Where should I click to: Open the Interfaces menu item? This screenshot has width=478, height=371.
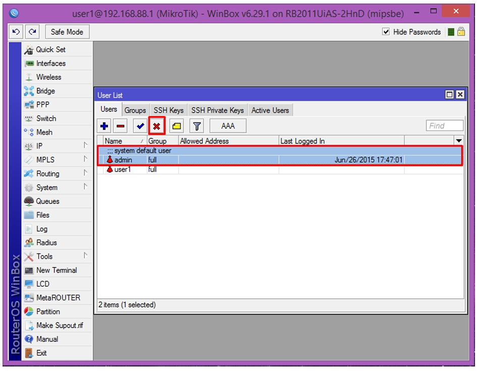58,64
